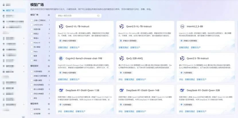This screenshot has height=118, width=238.
Task: Check the 向量化模型 category filter
Action: (x=32, y=80)
